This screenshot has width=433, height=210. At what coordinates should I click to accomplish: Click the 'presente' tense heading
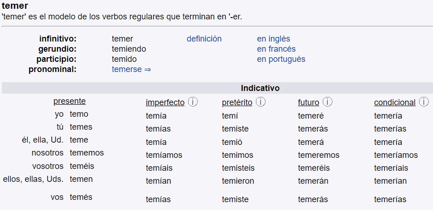[70, 101]
